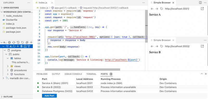Click plus icon on selected connection row
The image size is (208, 99).
point(18,46)
